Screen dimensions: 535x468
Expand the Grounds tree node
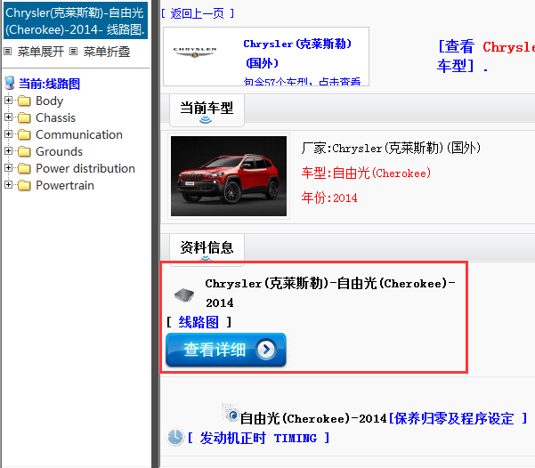(8, 150)
